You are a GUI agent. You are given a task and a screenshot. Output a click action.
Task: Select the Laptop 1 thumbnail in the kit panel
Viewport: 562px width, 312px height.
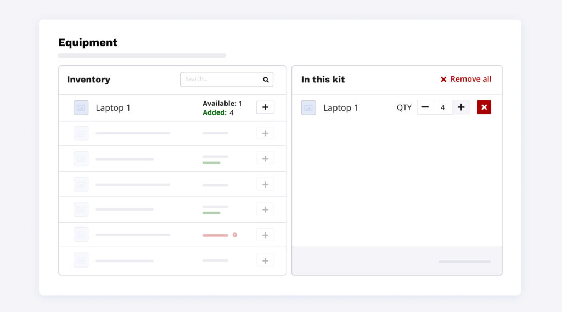(x=308, y=108)
